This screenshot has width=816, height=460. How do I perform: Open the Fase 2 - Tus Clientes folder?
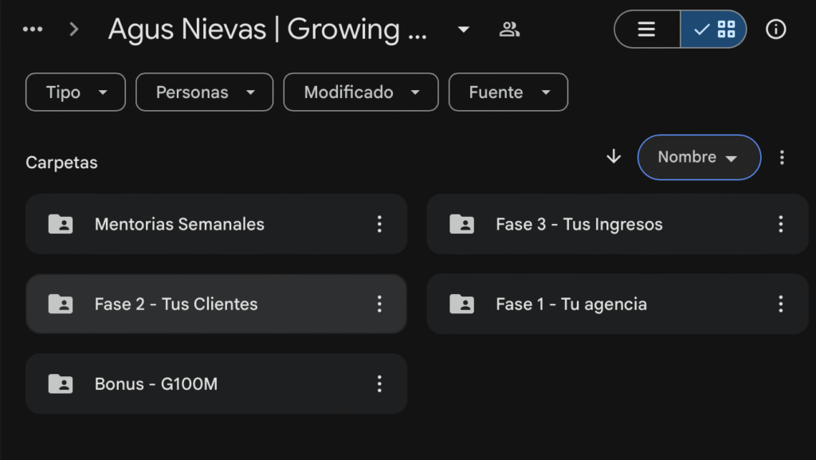(x=176, y=304)
